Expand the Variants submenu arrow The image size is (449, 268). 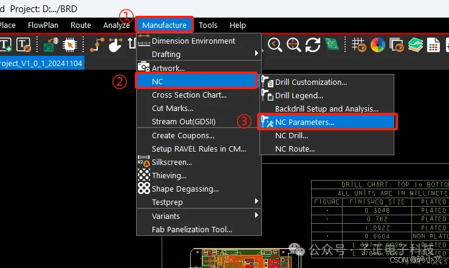(256, 215)
